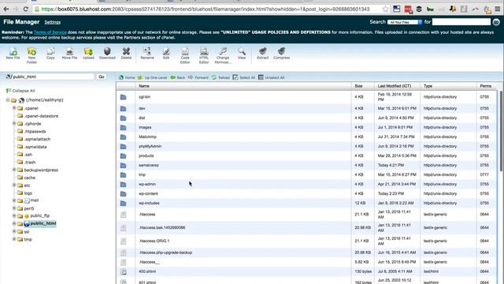
Task: Click the New Folder toolbar icon
Action: tap(31, 55)
